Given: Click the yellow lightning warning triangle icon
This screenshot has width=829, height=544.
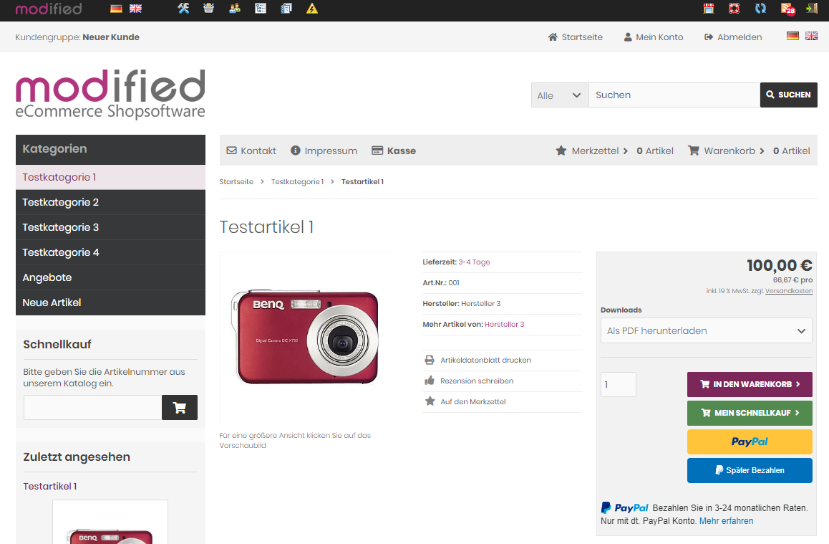Looking at the screenshot, I should tap(311, 9).
